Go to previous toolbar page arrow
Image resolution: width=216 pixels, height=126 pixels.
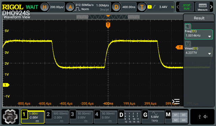pos(178,7)
